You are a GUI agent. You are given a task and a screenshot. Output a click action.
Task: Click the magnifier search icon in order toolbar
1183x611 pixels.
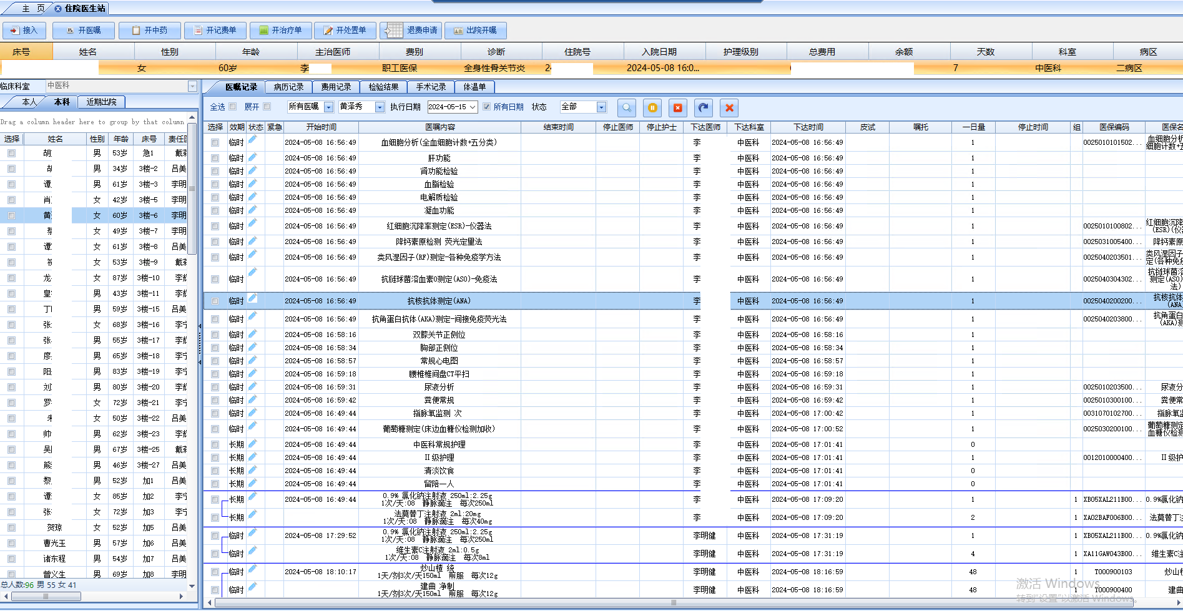click(627, 107)
